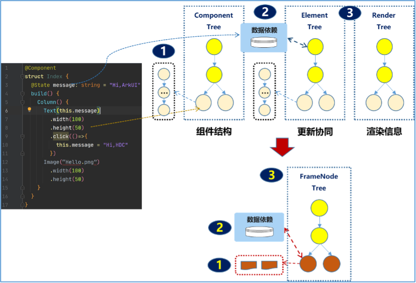
Task: Click '.width(100)' on line 7
Action: (x=67, y=119)
